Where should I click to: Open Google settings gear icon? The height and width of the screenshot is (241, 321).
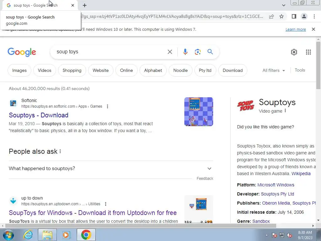point(294,52)
